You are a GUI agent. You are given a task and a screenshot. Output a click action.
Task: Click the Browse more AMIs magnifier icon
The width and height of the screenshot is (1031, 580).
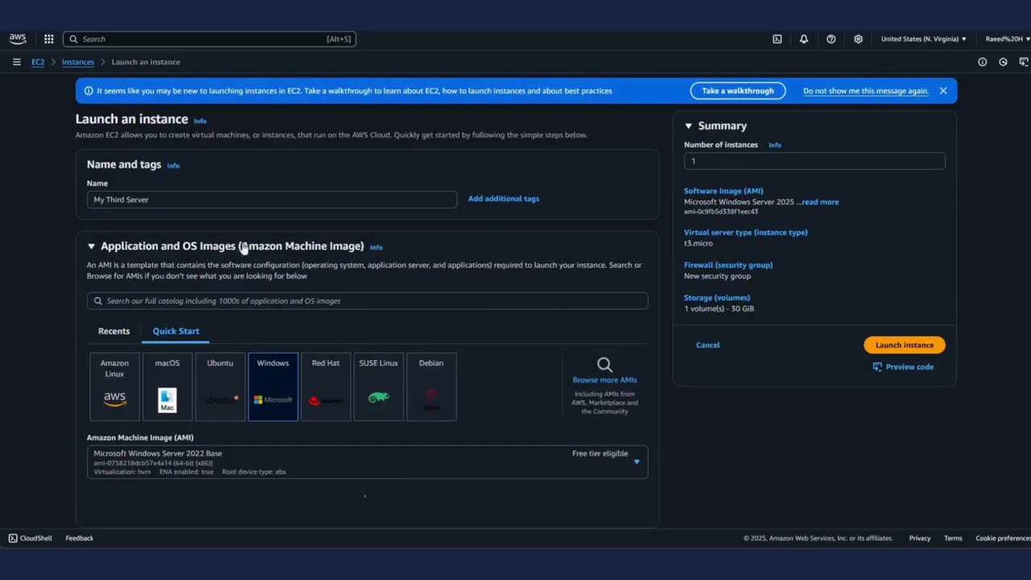[605, 365]
